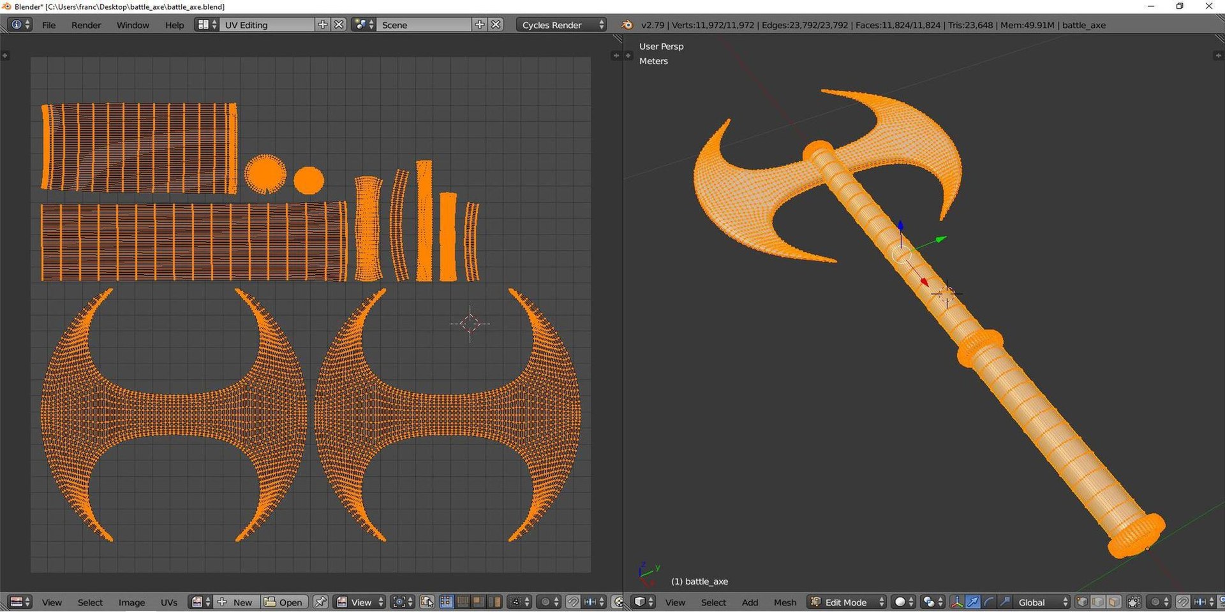Open the Add menu in 3D view

[x=750, y=602]
